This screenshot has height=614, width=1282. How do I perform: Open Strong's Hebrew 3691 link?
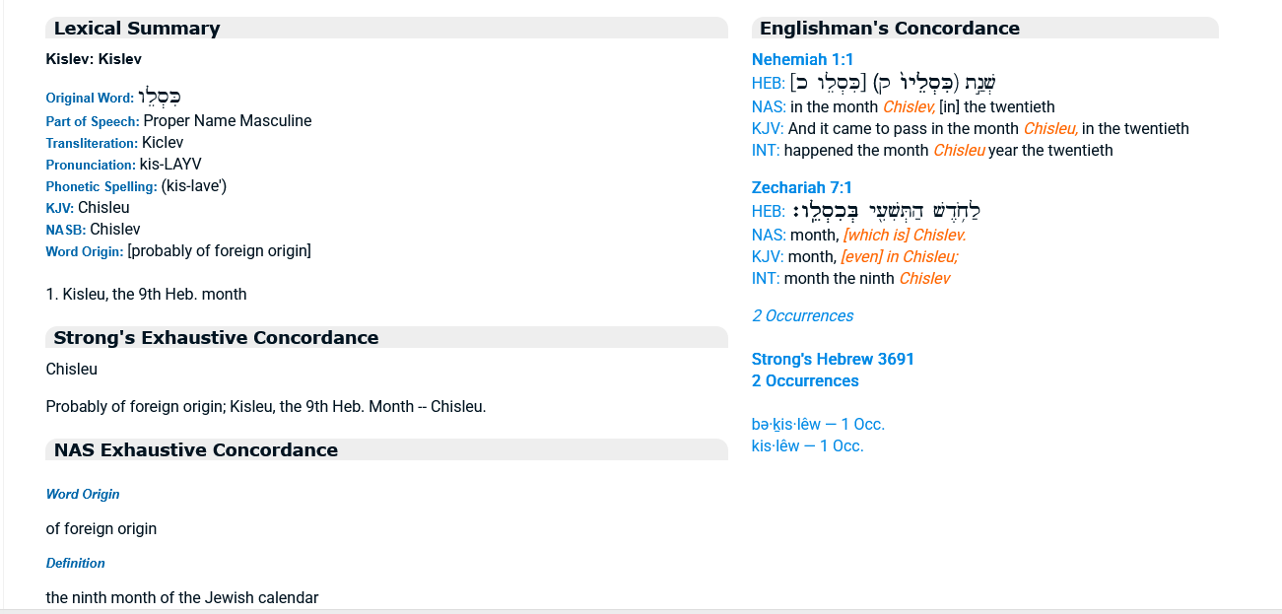[x=833, y=360]
